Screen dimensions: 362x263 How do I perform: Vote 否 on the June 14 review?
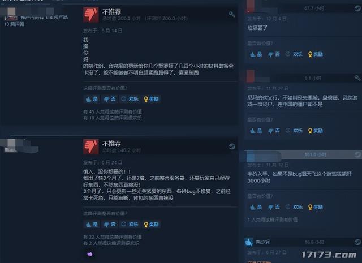click(x=110, y=99)
